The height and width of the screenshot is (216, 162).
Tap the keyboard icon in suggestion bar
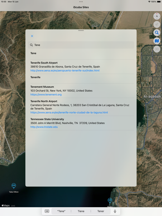47,211
